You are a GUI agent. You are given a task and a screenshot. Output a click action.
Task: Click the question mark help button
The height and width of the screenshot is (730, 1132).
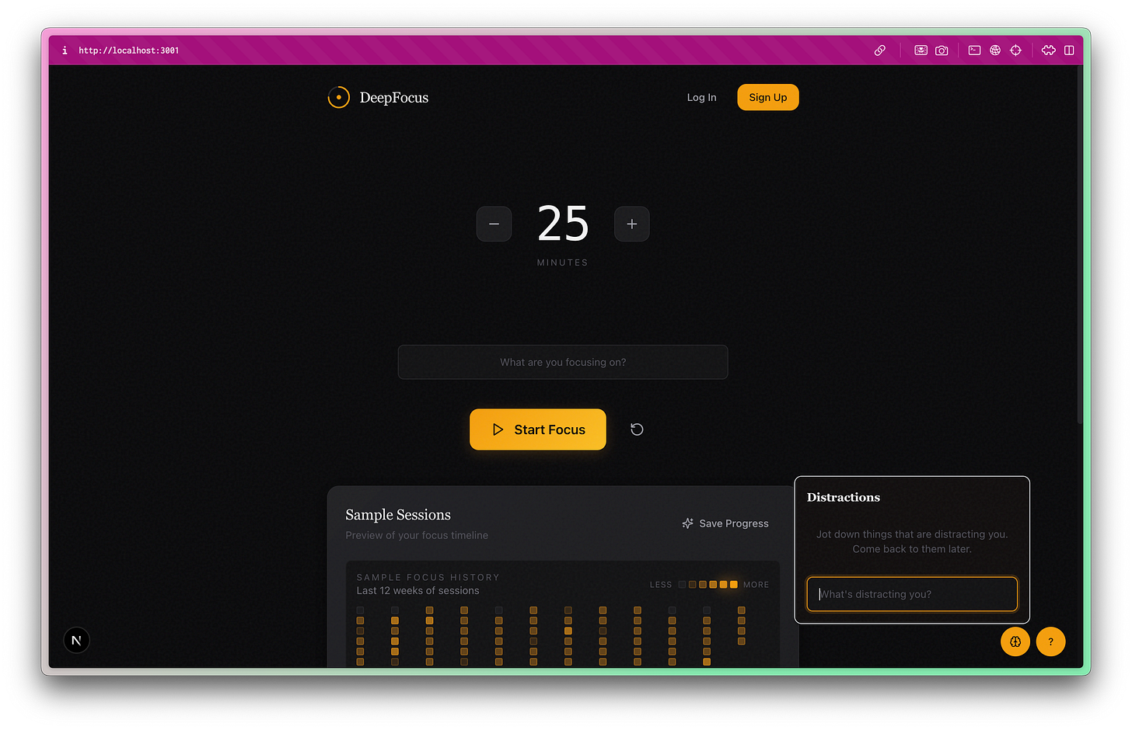[x=1051, y=641]
